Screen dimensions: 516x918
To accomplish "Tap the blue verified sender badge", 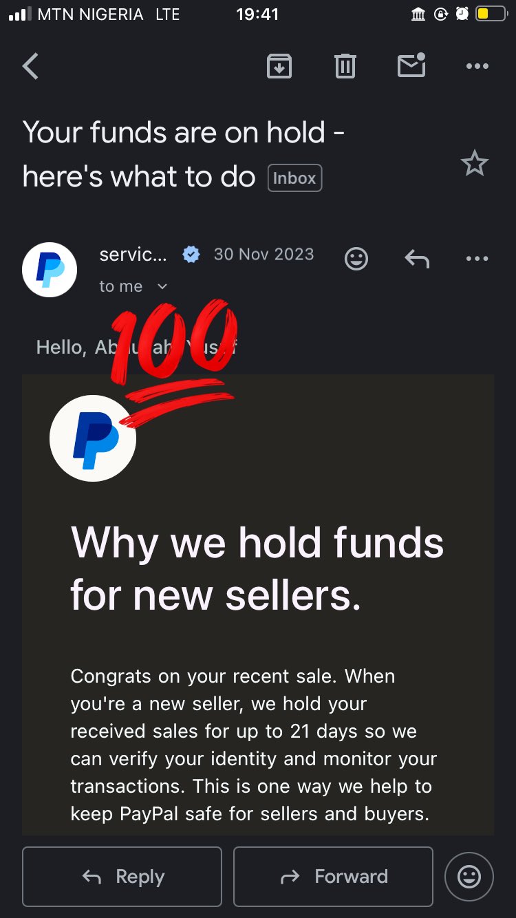I will click(x=191, y=255).
